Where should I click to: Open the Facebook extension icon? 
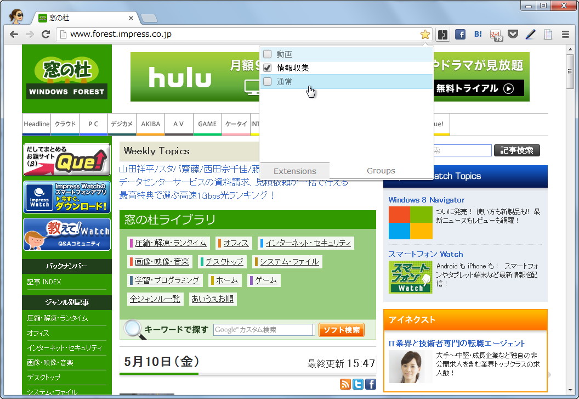[461, 34]
